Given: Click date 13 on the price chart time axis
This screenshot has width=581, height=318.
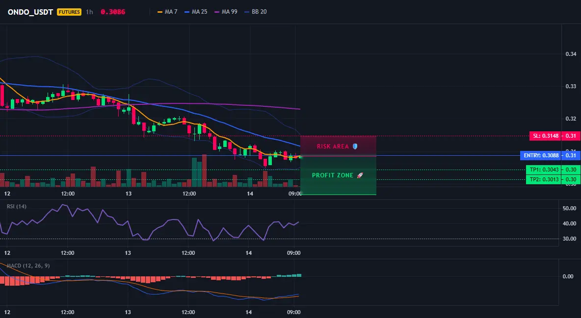Looking at the screenshot, I should [129, 194].
